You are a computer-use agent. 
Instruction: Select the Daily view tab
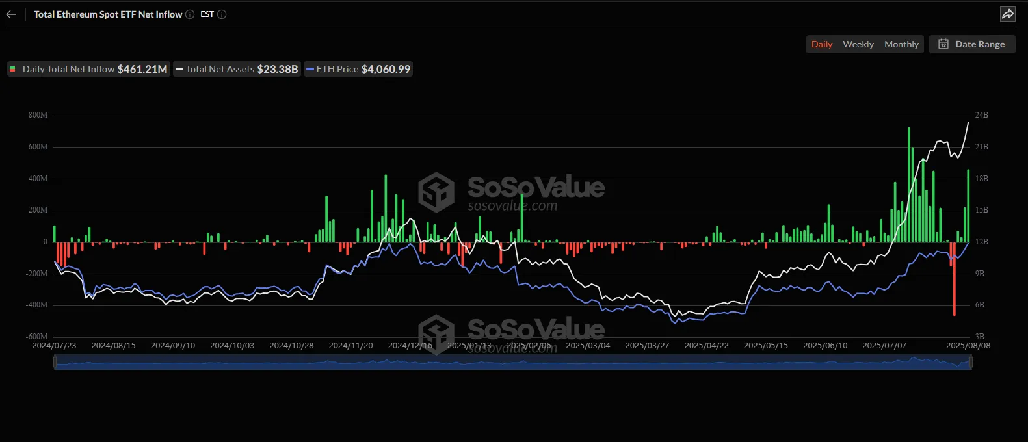pyautogui.click(x=822, y=44)
